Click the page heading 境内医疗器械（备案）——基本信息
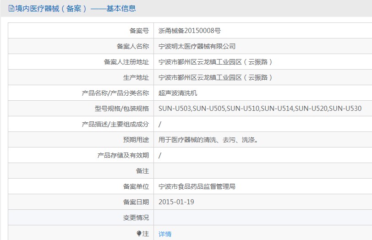Viewport: 372px width, 240px height. pos(76,9)
